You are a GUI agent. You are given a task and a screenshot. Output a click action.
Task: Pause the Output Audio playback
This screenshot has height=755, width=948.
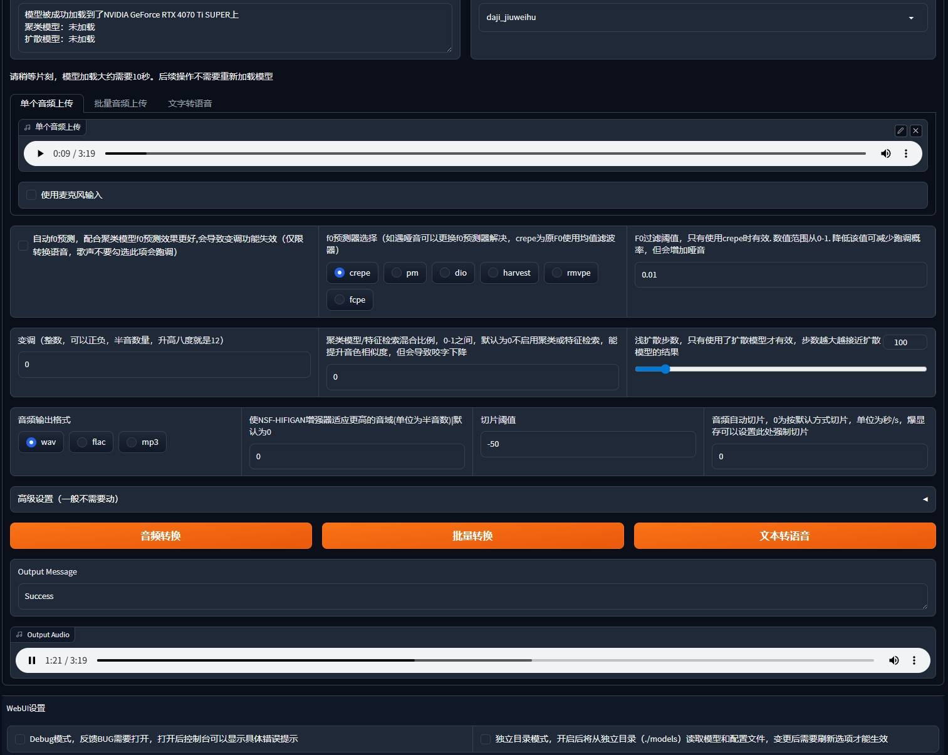(32, 660)
